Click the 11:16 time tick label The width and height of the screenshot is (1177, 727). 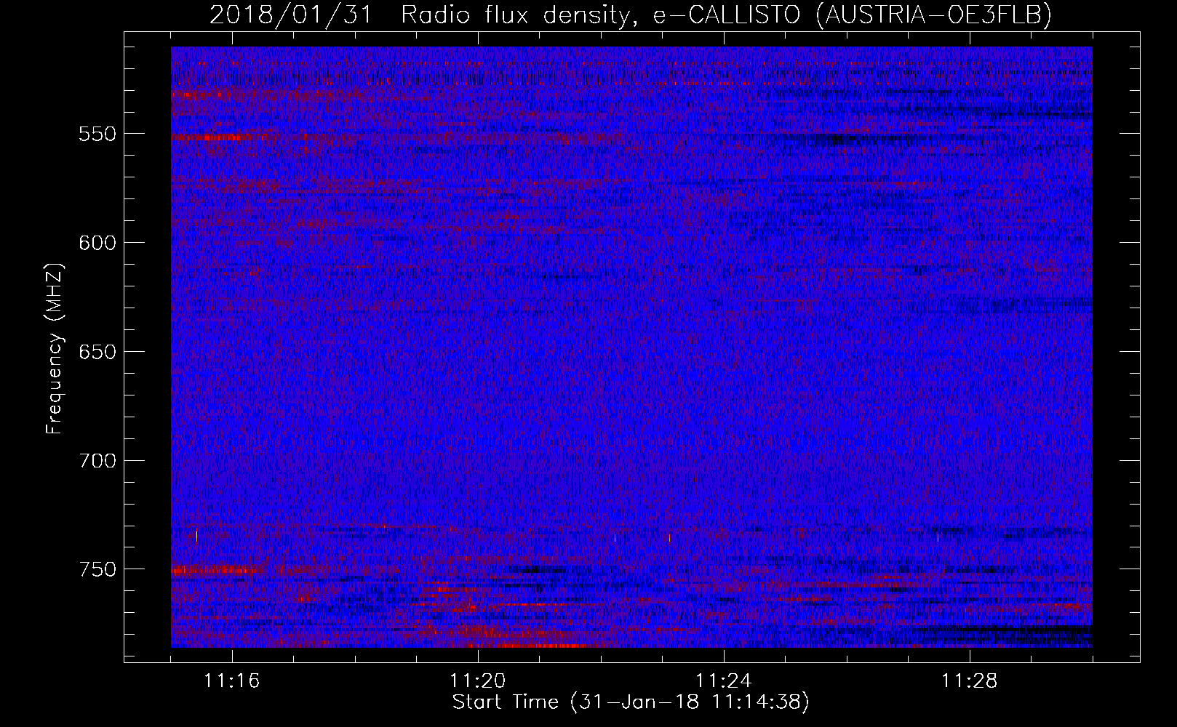(x=232, y=681)
